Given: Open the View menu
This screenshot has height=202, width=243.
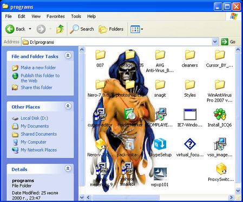Looking at the screenshot, I should 36,16.
